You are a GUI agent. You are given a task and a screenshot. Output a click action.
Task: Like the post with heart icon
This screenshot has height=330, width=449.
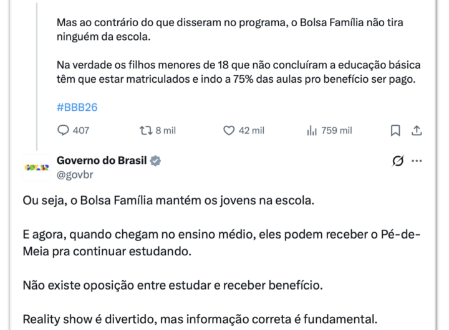pyautogui.click(x=229, y=131)
